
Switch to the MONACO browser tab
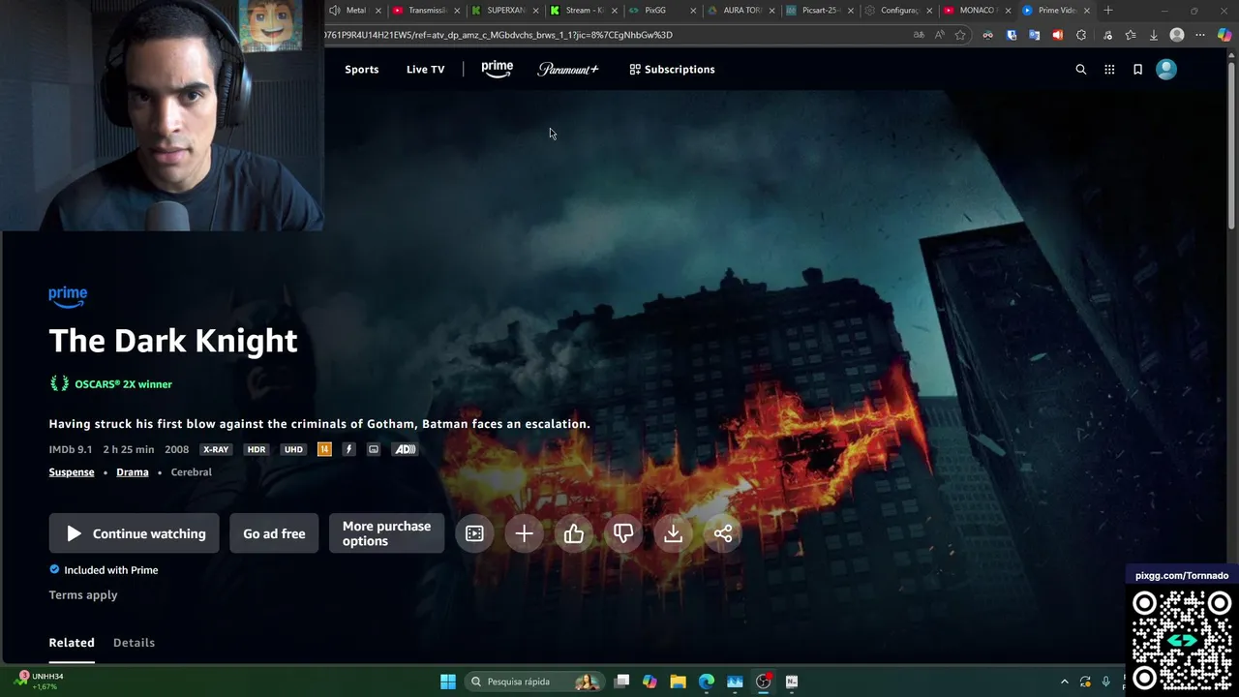[x=977, y=11]
